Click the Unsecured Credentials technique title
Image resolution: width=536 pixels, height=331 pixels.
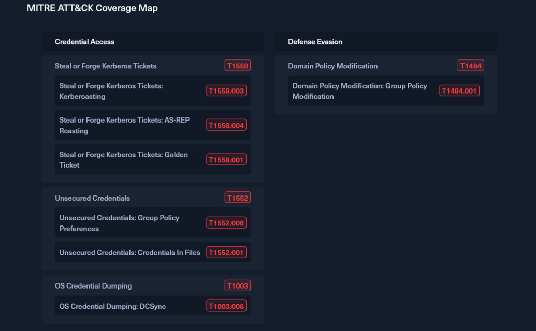(x=92, y=198)
